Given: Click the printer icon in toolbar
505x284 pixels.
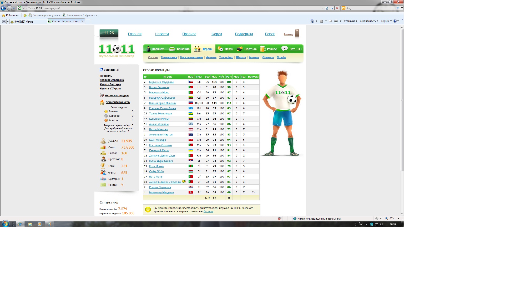Looking at the screenshot, I should tap(336, 21).
